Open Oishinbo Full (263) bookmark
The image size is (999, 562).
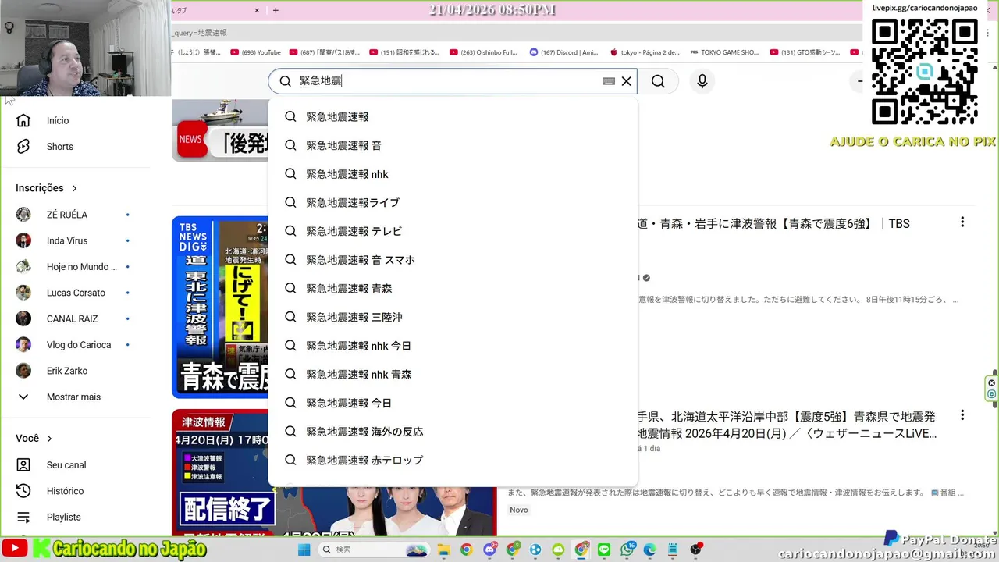[x=483, y=52]
